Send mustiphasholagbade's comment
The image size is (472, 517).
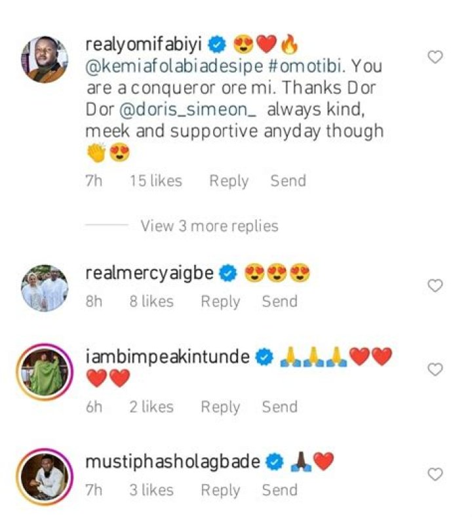click(x=279, y=490)
